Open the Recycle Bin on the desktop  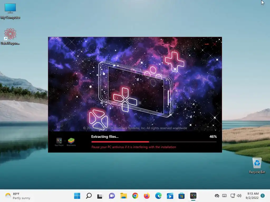pos(257,166)
